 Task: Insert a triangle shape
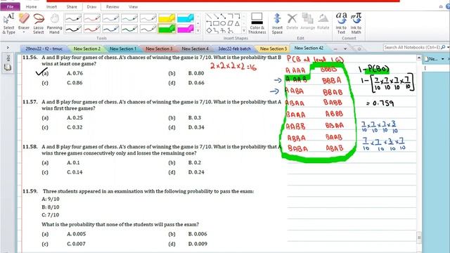tap(237, 23)
